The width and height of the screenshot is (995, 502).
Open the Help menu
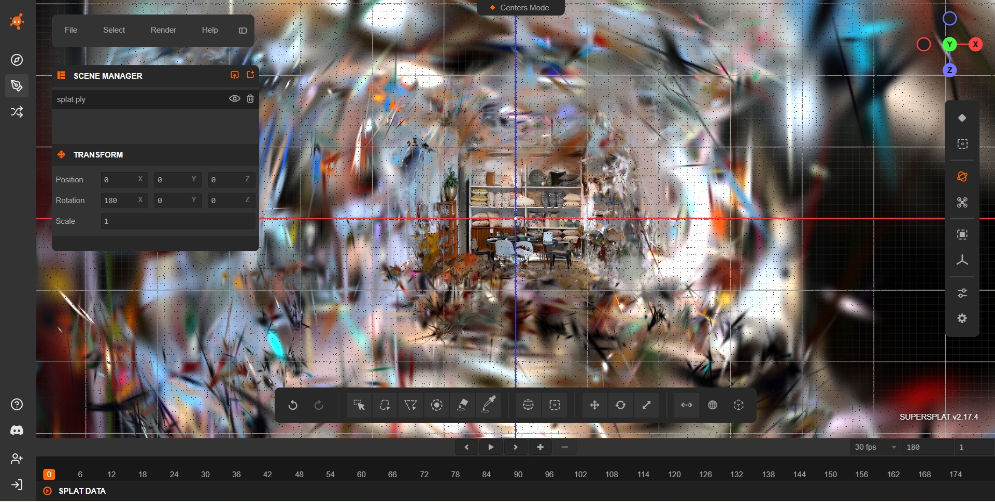[210, 30]
